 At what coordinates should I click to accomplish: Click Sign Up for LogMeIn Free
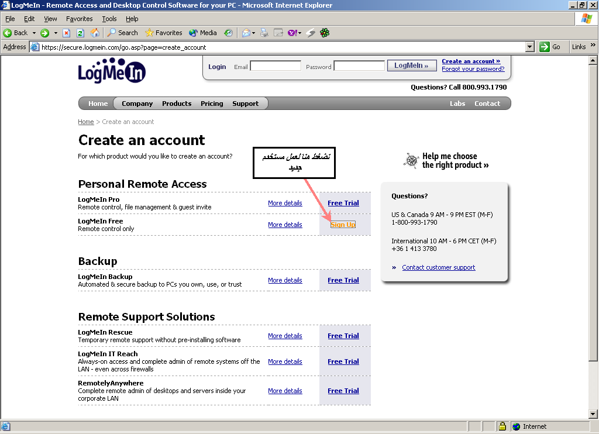(343, 225)
